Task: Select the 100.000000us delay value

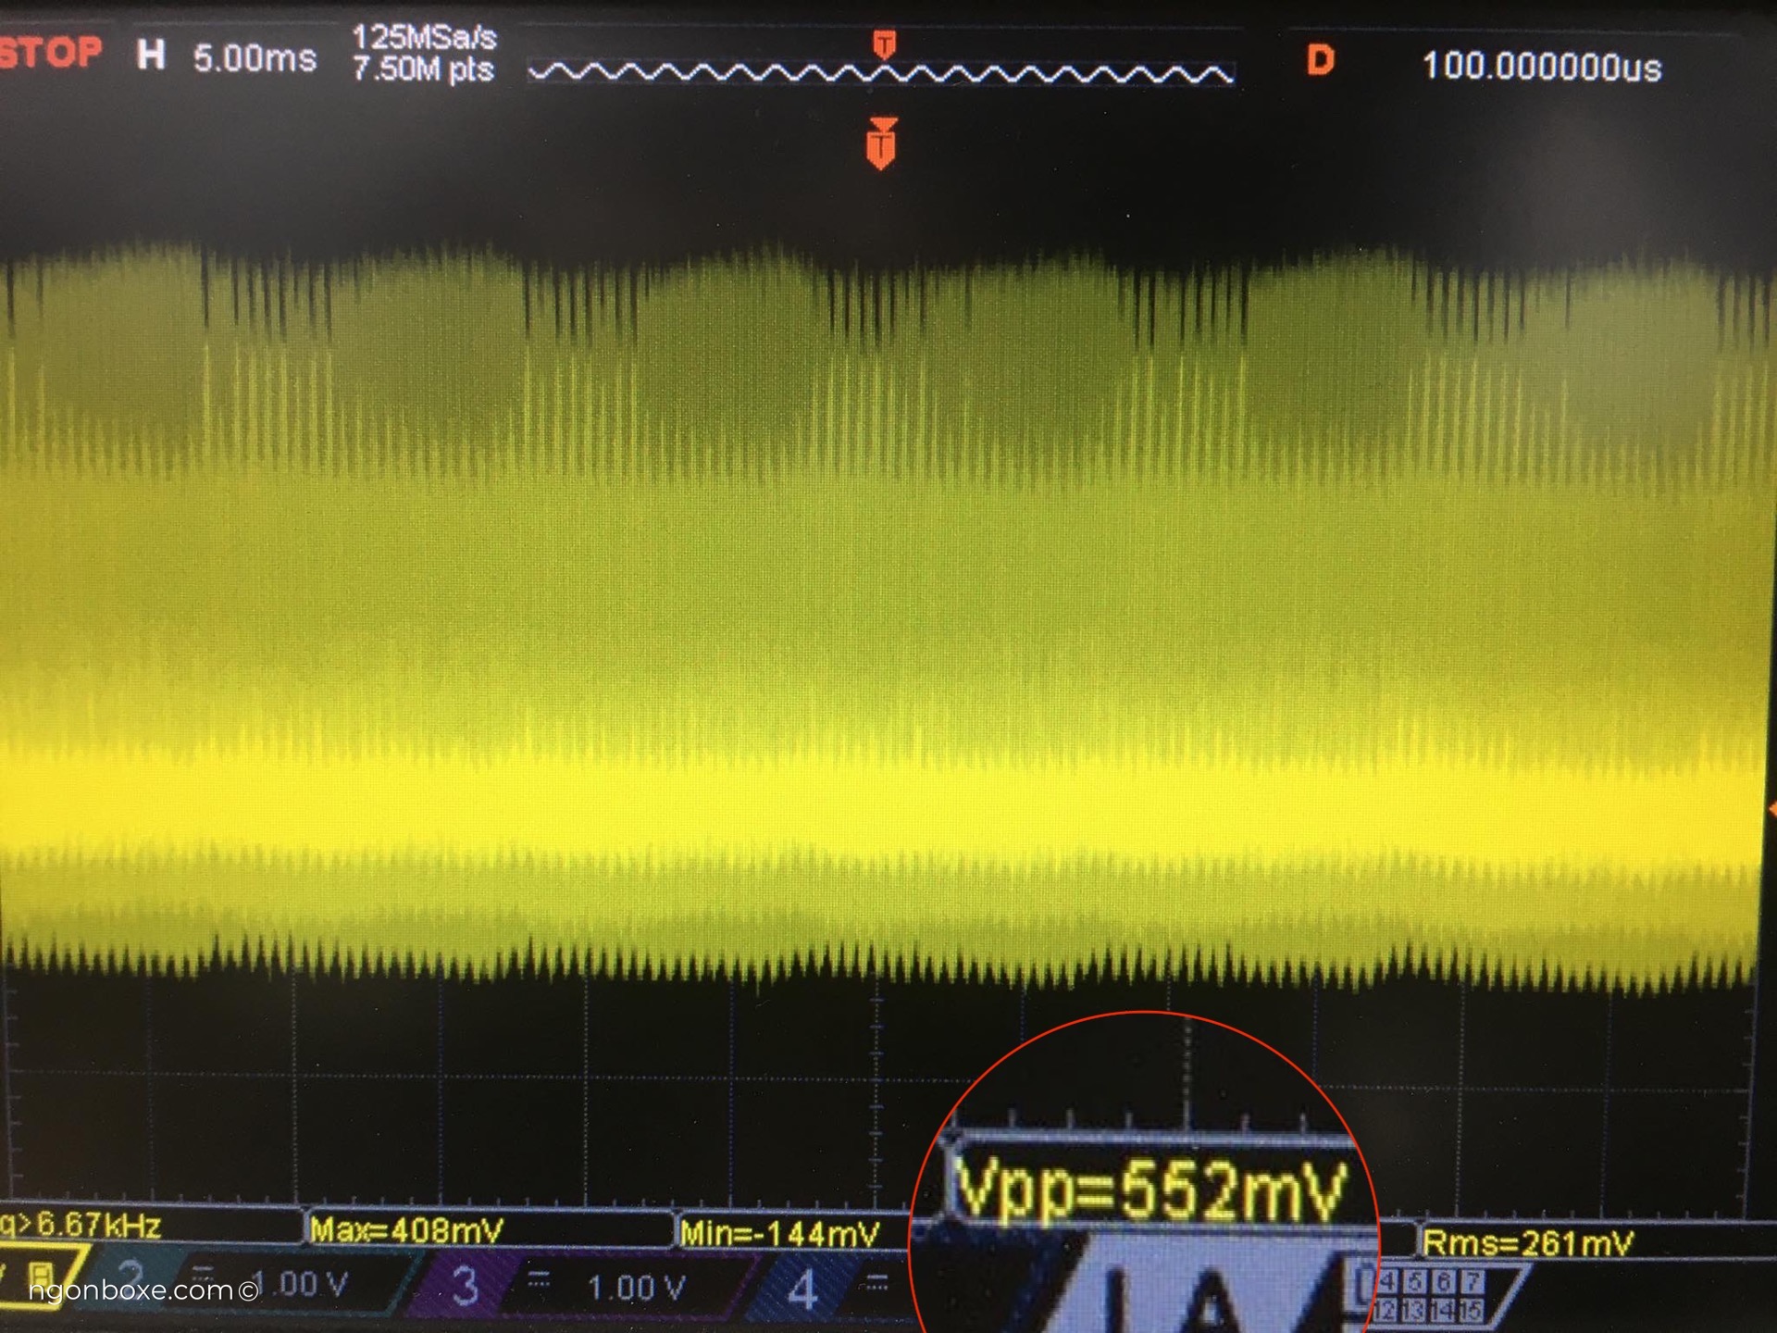Action: click(1542, 67)
